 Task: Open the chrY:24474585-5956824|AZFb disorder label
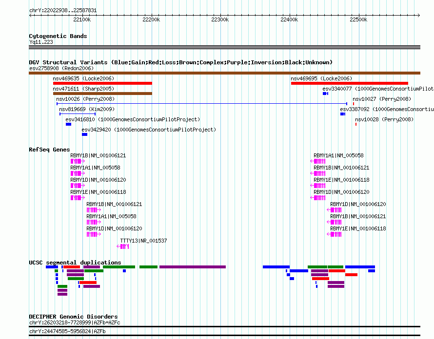(x=67, y=331)
